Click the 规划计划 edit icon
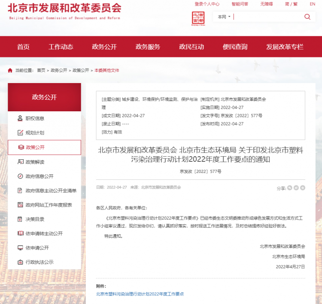Viewport: 322px width, 304px height. tap(20, 133)
